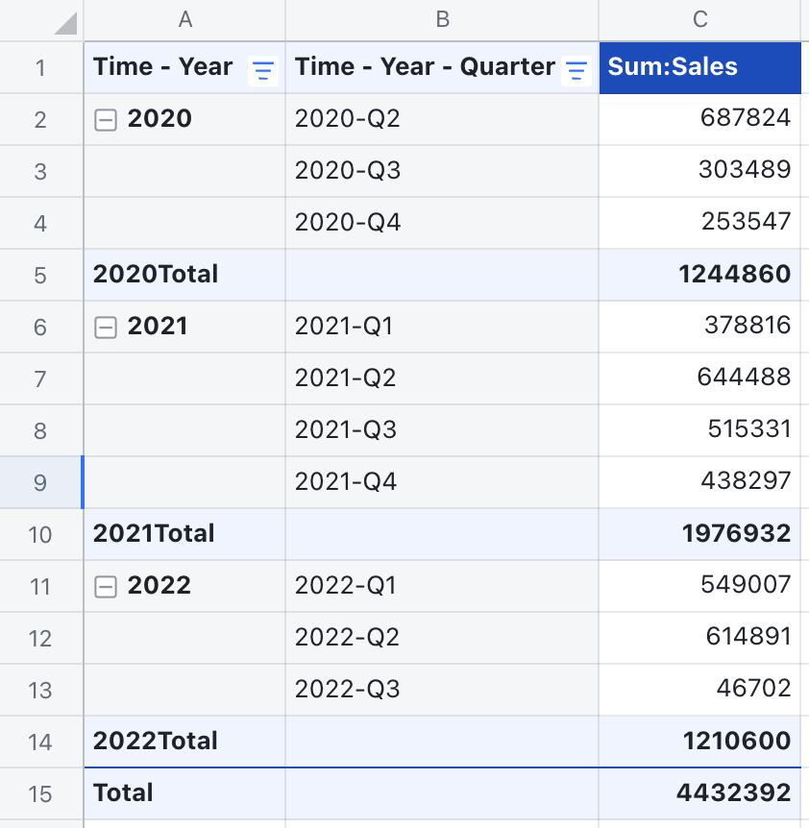Select column A header

(x=184, y=19)
